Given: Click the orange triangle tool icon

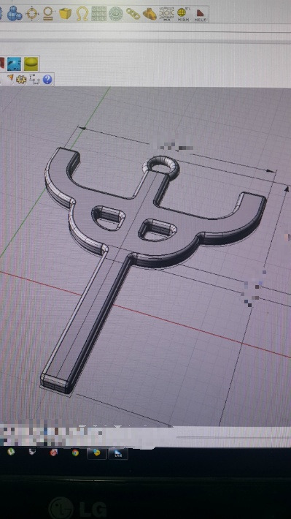Looking at the screenshot, I should click(x=10, y=77).
